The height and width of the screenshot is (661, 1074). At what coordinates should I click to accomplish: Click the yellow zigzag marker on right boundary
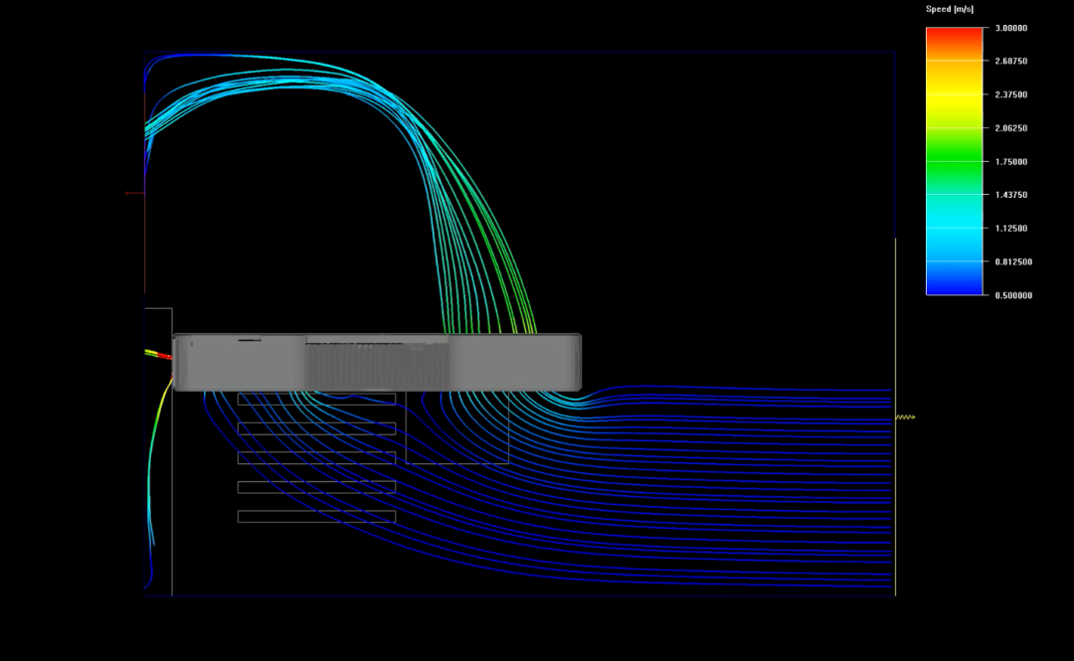[904, 417]
